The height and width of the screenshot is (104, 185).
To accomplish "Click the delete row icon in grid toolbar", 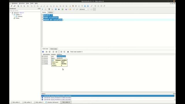I will tap(49, 52).
